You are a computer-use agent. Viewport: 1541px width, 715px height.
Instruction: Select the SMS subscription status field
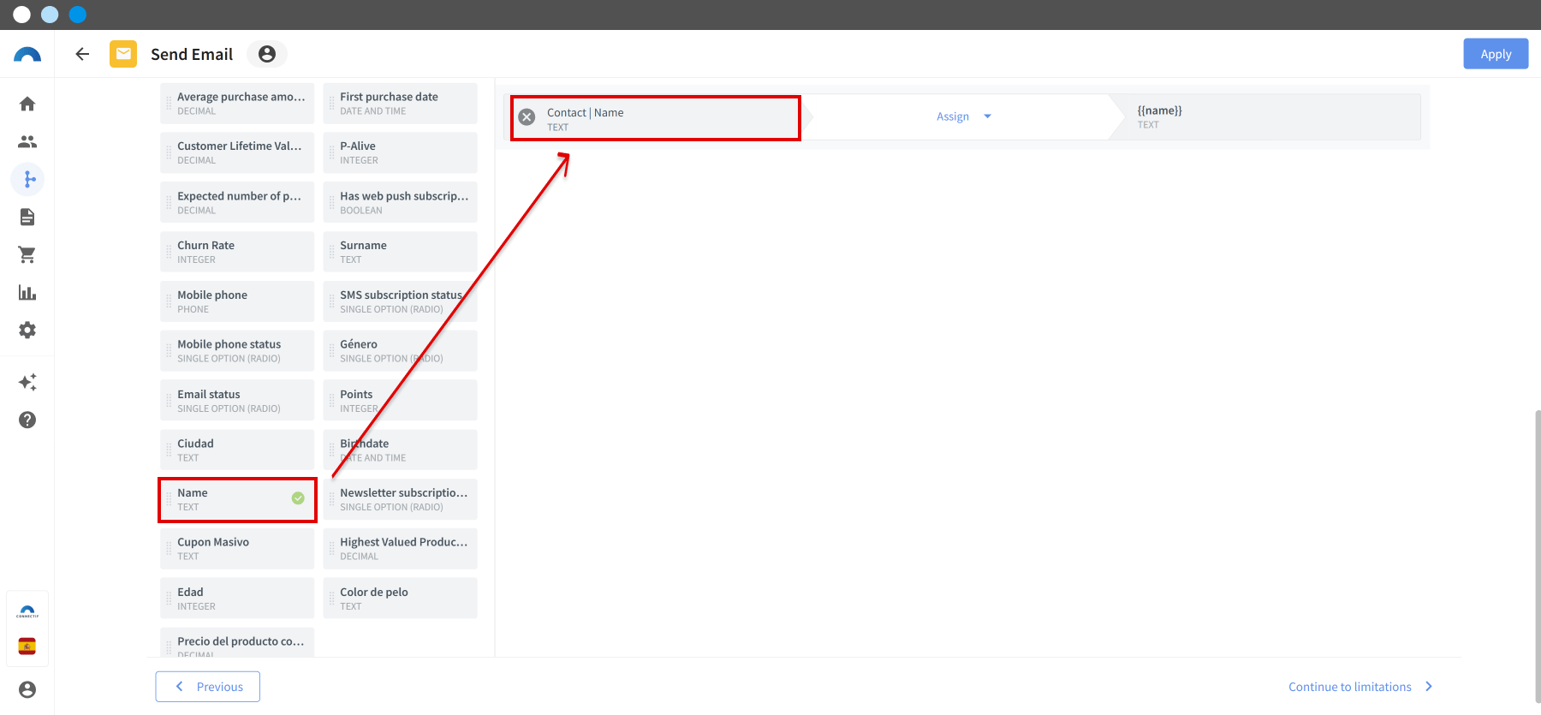tap(400, 301)
